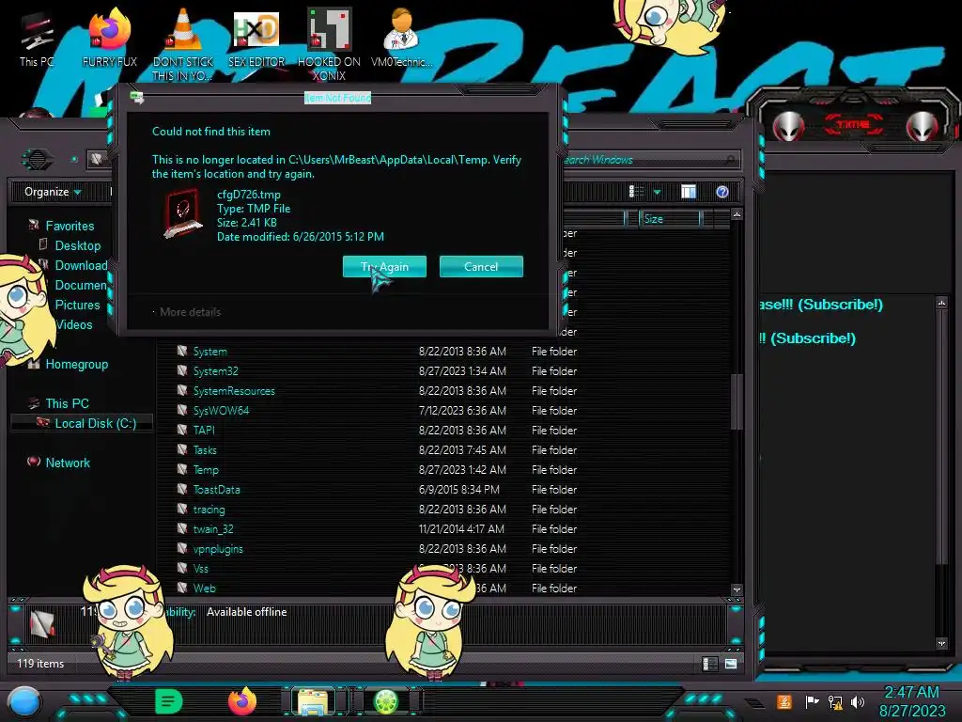Viewport: 962px width, 722px height.
Task: Click the folder icon beside Temp
Action: pos(182,469)
